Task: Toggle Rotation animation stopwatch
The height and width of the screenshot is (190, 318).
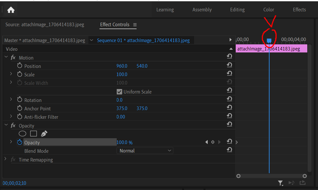Action: [x=20, y=100]
